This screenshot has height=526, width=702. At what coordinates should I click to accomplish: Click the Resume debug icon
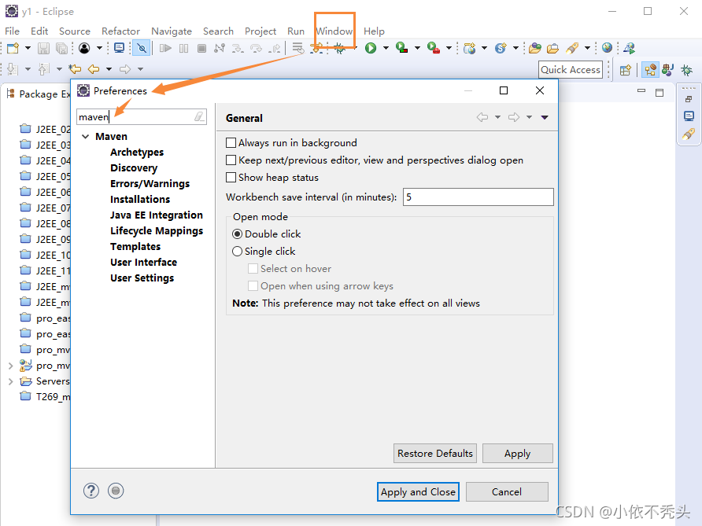click(165, 48)
